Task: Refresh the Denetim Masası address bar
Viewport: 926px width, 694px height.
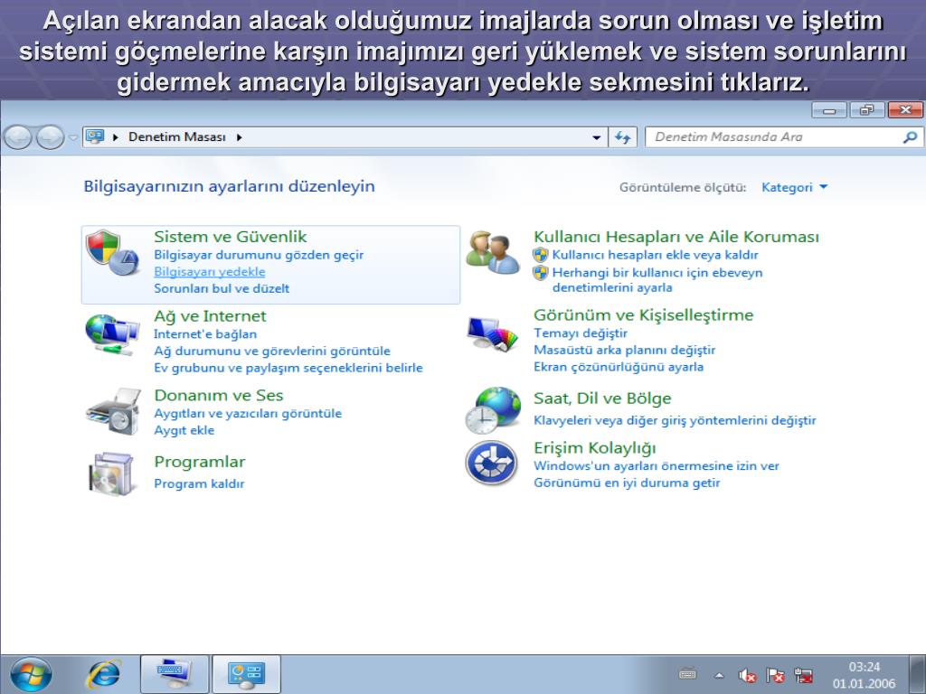Action: [x=622, y=137]
